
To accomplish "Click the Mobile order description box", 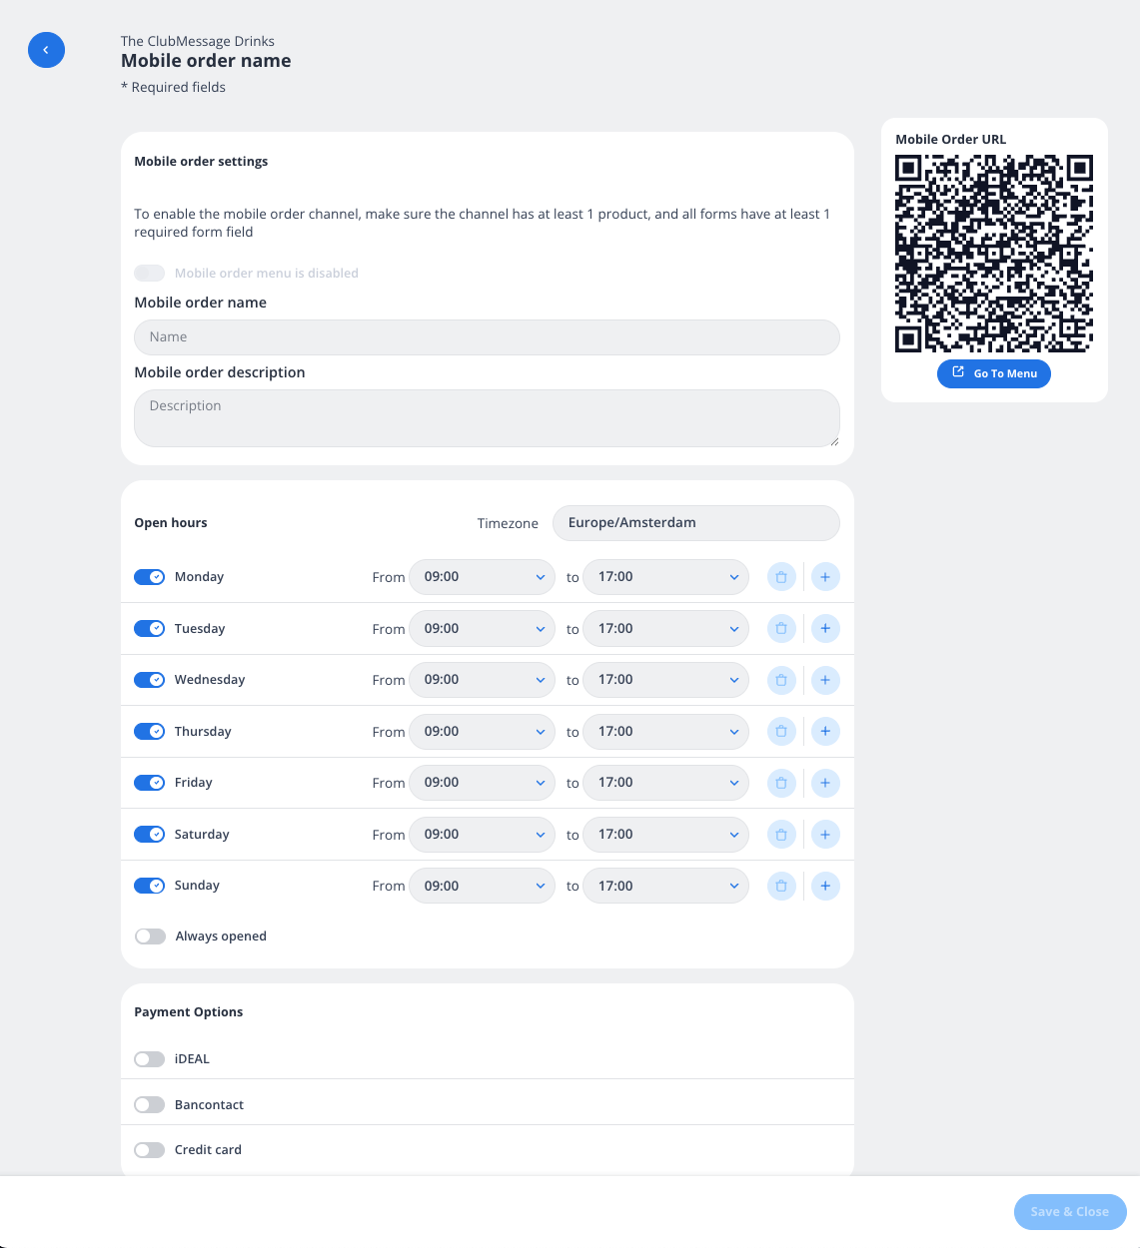I will pyautogui.click(x=487, y=417).
